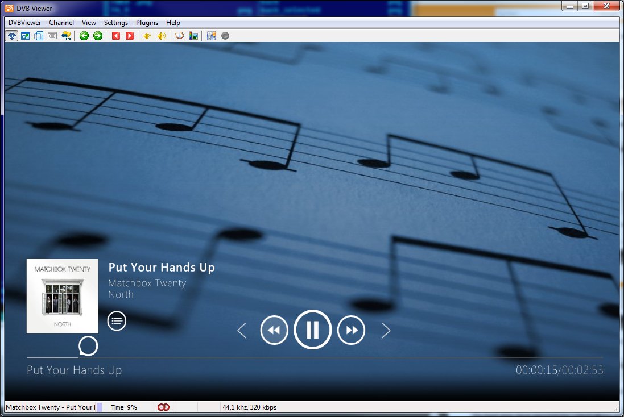Click the red double-ring icon in status bar
This screenshot has height=417, width=624.
click(164, 407)
